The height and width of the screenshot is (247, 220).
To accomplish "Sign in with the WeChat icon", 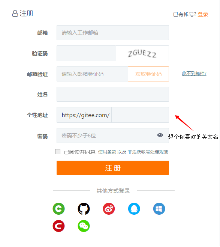I will (x=84, y=226).
